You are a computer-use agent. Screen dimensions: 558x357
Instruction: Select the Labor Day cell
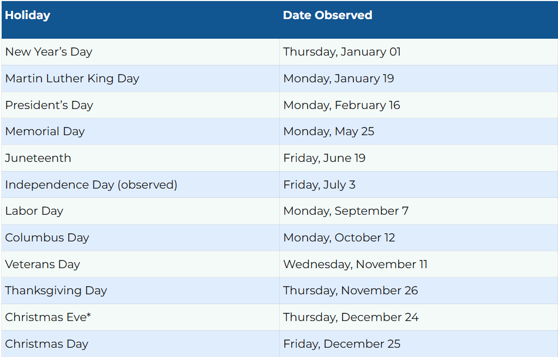[x=34, y=211]
